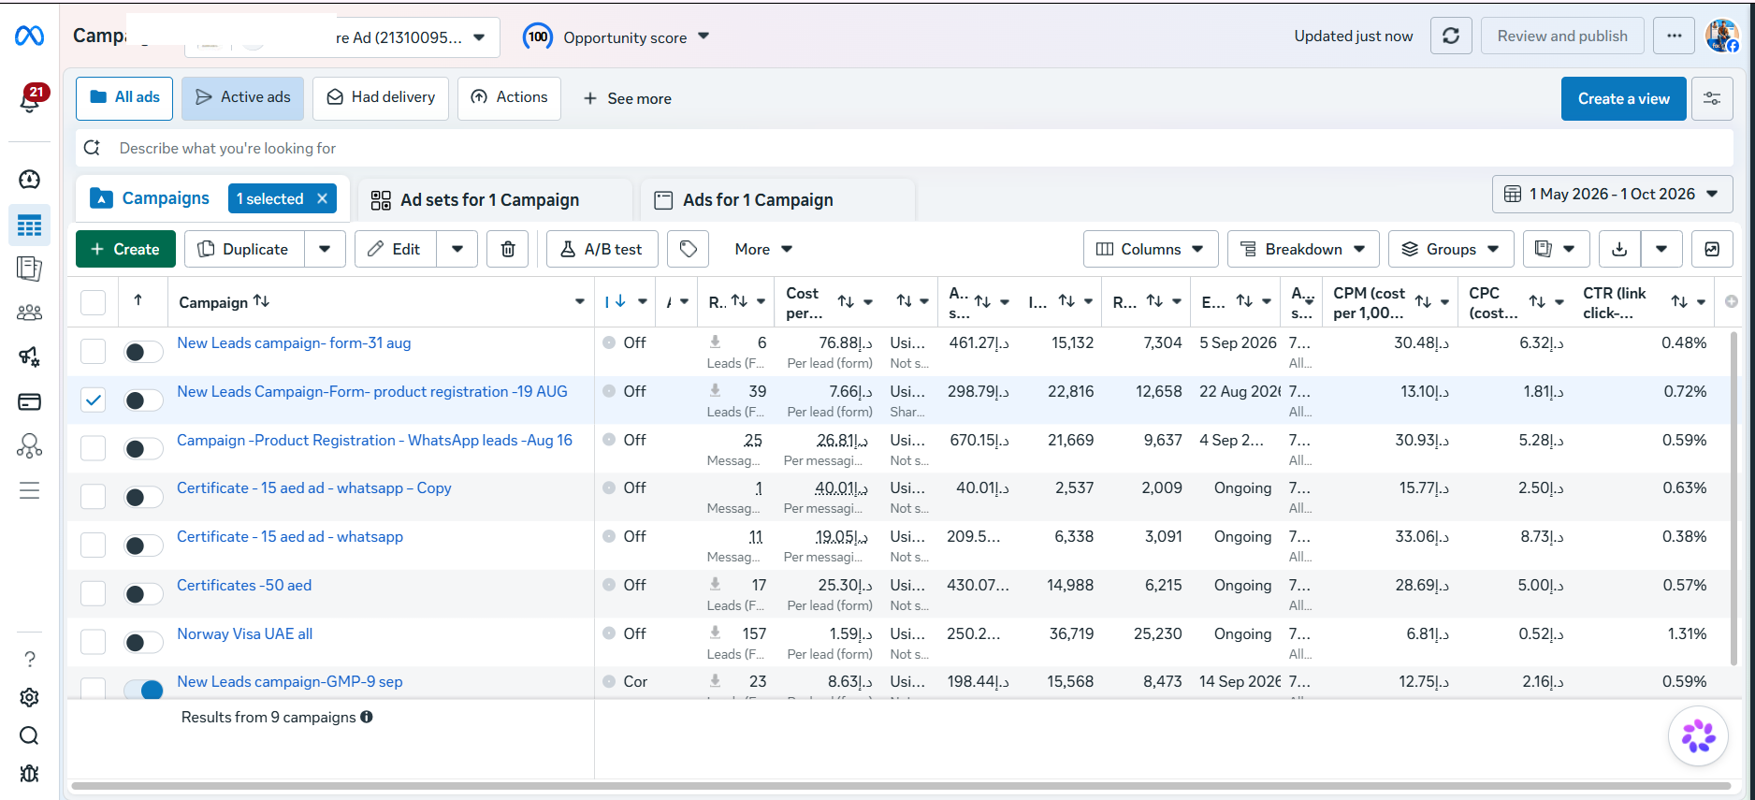Turn off New Leads campaign-GMP-9 sep toggle
This screenshot has height=800, width=1755.
(x=143, y=690)
